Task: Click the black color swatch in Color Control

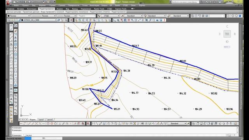Action: (x=9, y=16)
